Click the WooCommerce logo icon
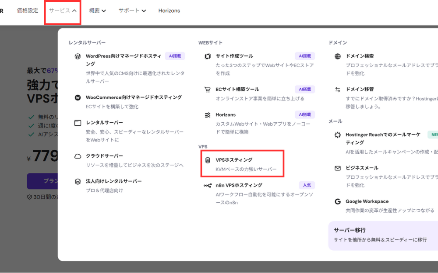438x273 pixels. pos(78,97)
